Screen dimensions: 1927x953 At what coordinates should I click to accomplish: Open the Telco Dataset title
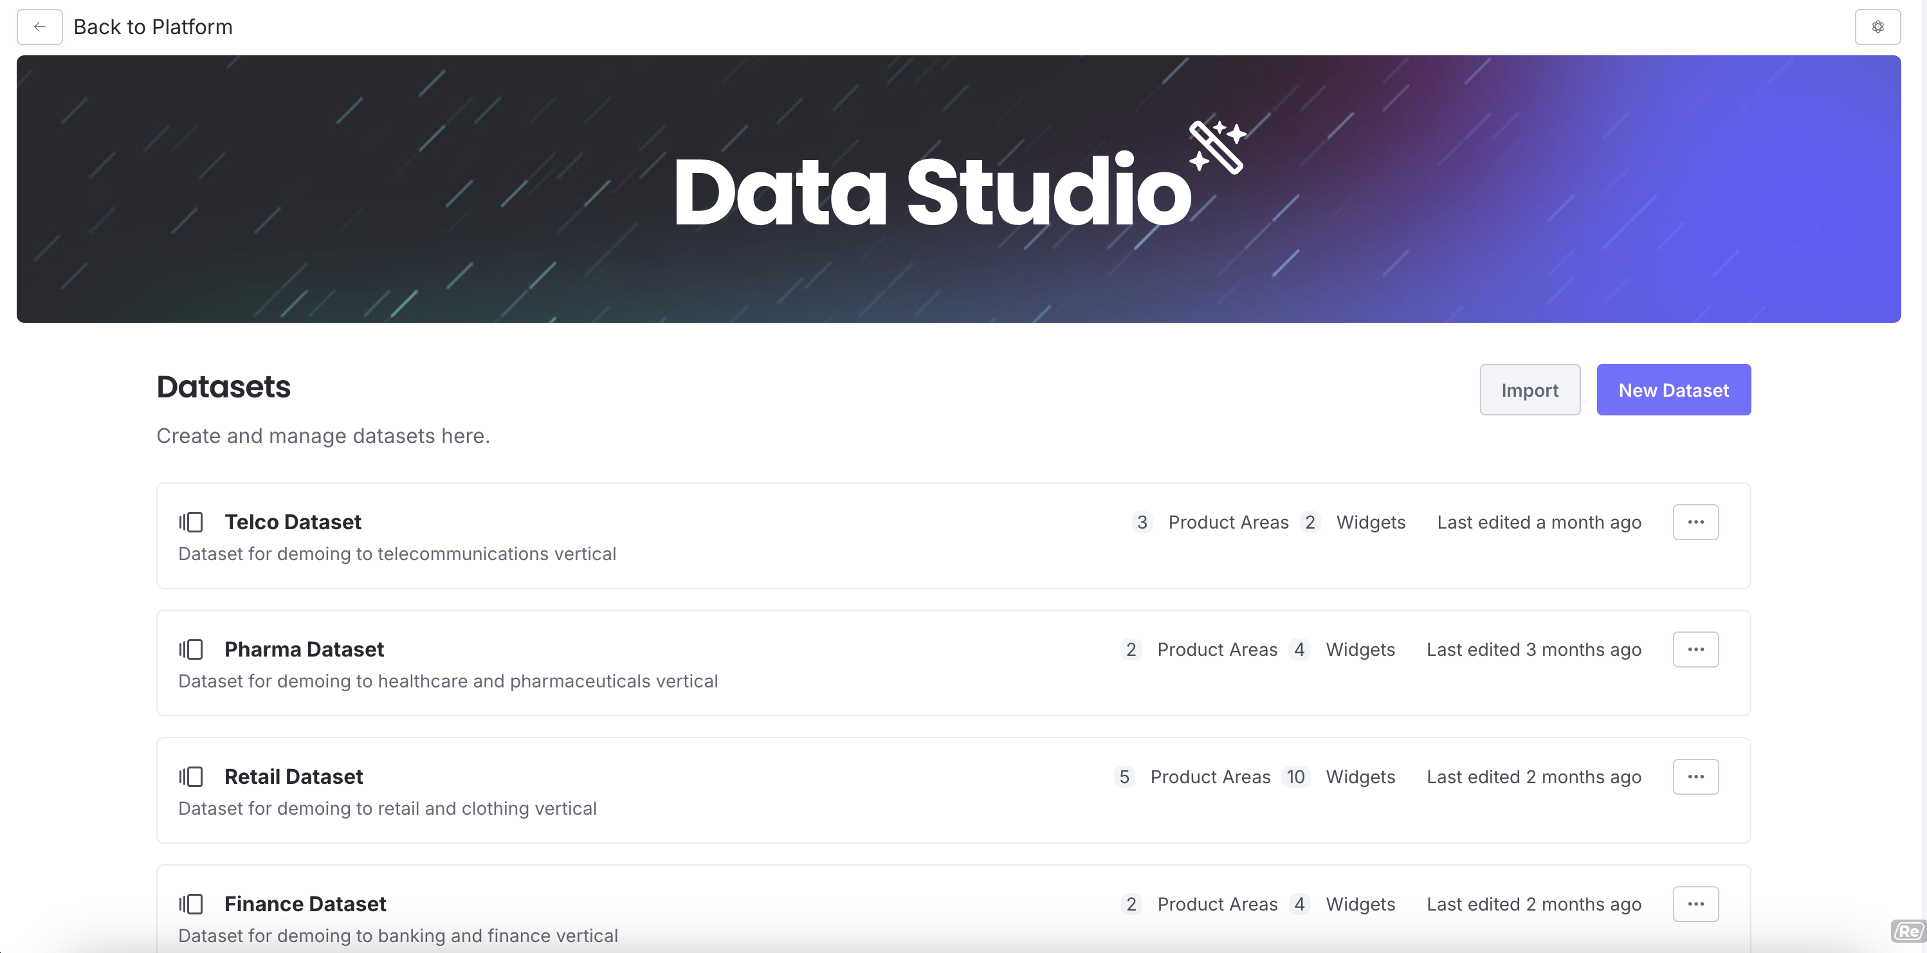pyautogui.click(x=293, y=522)
